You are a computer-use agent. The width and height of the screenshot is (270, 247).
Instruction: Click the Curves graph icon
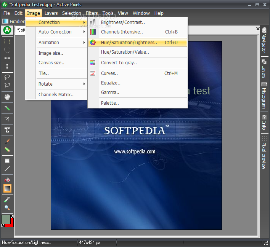(x=93, y=73)
